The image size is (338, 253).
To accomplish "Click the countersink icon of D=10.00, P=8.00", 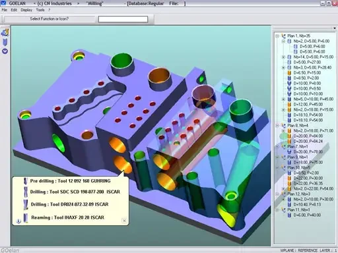I will coord(289,83).
